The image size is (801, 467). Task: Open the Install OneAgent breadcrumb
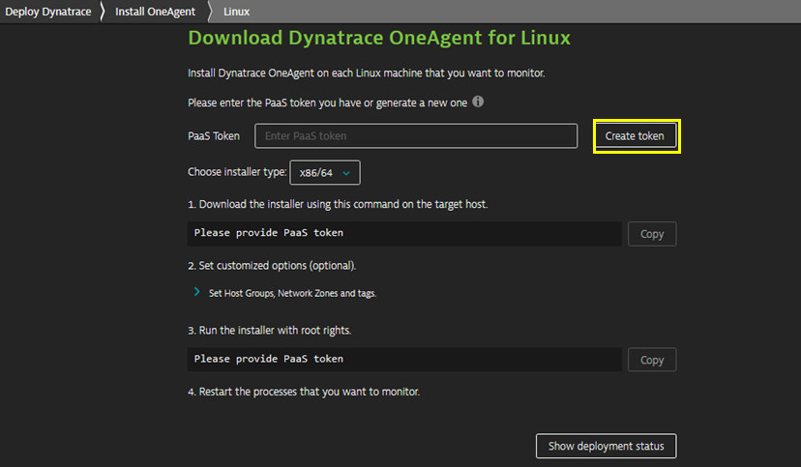pos(155,12)
